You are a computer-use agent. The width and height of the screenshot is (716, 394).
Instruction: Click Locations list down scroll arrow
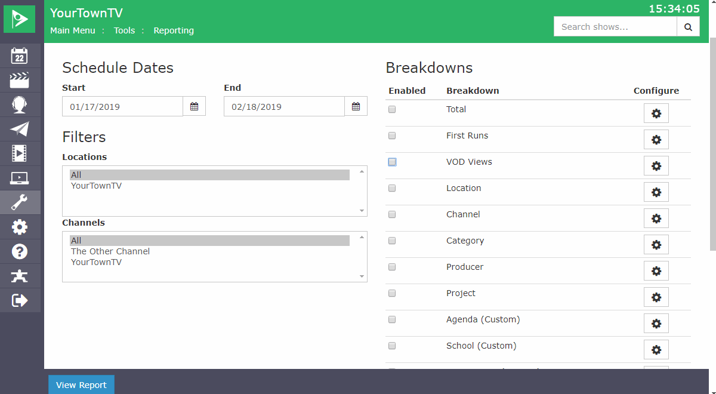click(362, 211)
